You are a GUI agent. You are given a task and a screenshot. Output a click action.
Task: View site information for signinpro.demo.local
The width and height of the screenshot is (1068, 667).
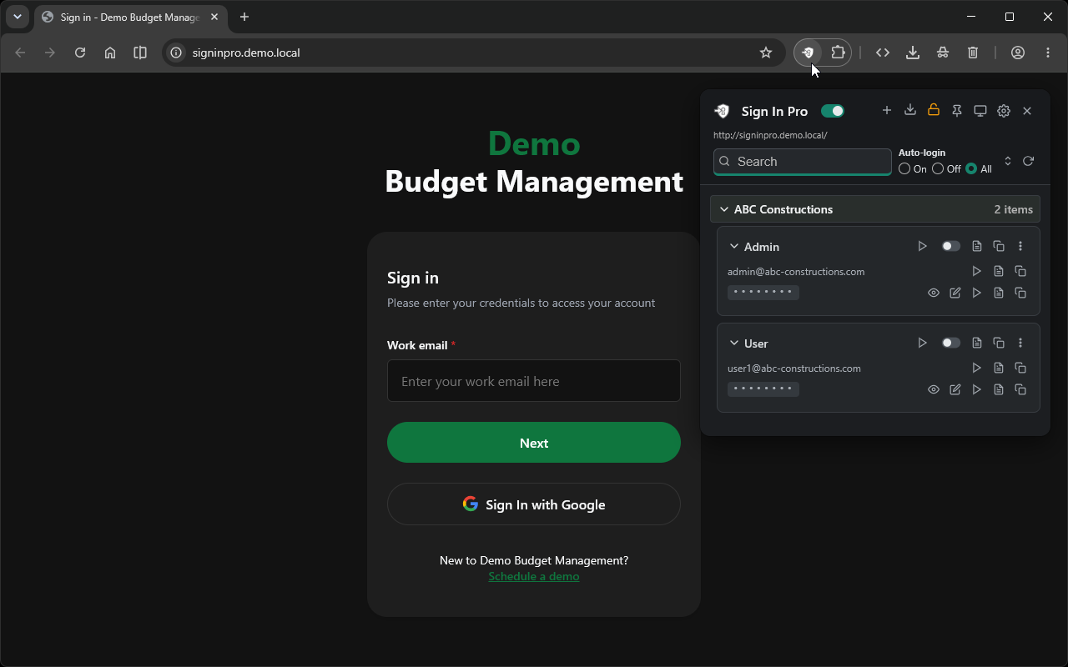point(176,53)
